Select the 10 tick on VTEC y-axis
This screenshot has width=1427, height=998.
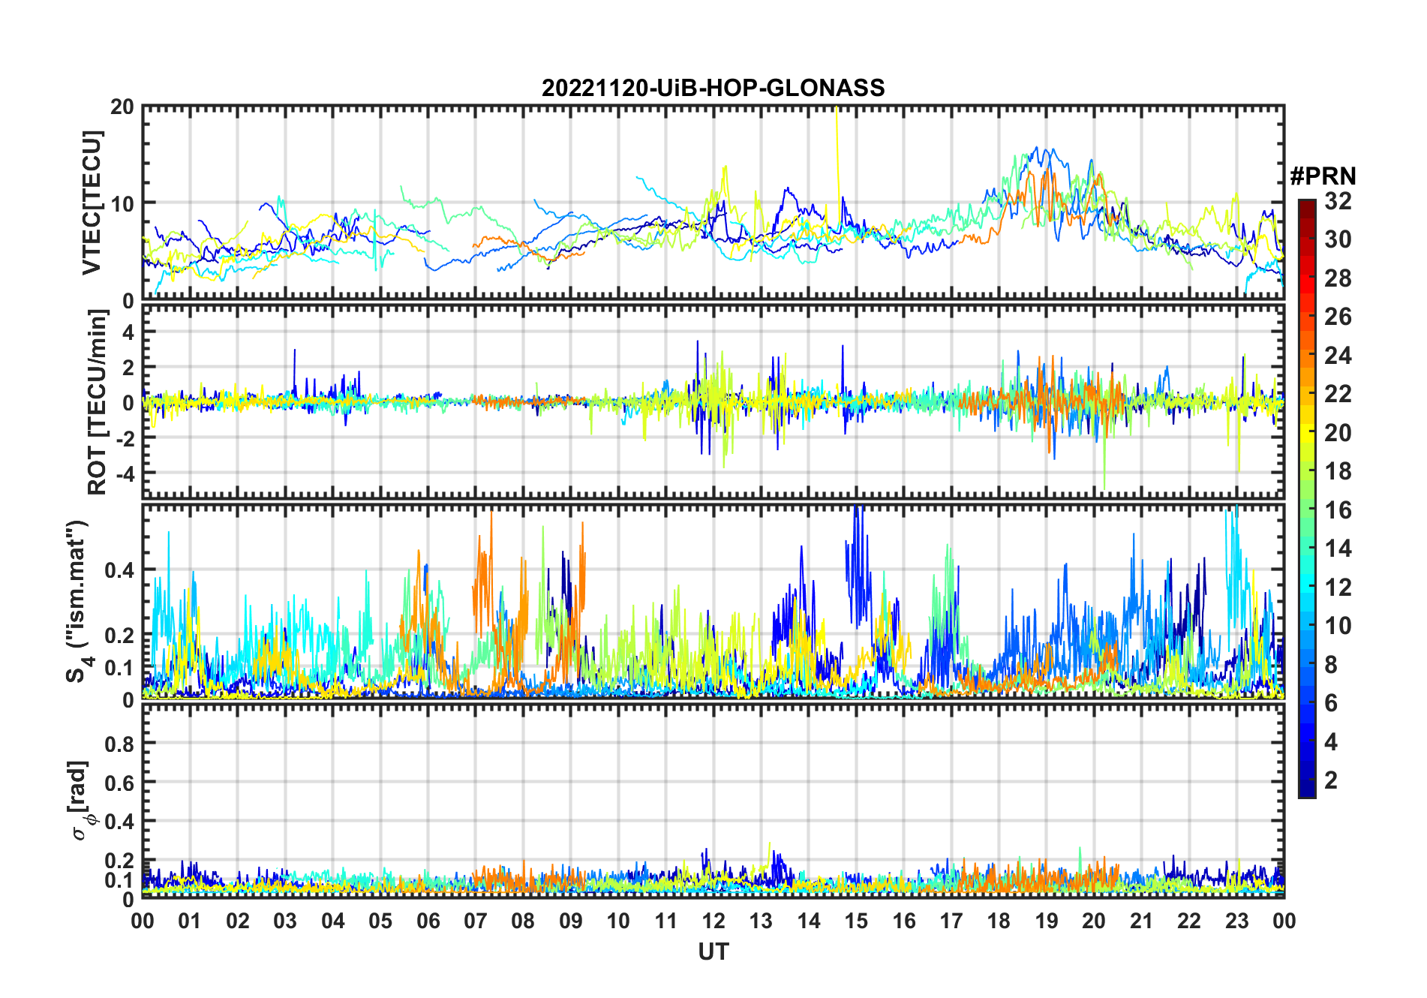pyautogui.click(x=122, y=203)
